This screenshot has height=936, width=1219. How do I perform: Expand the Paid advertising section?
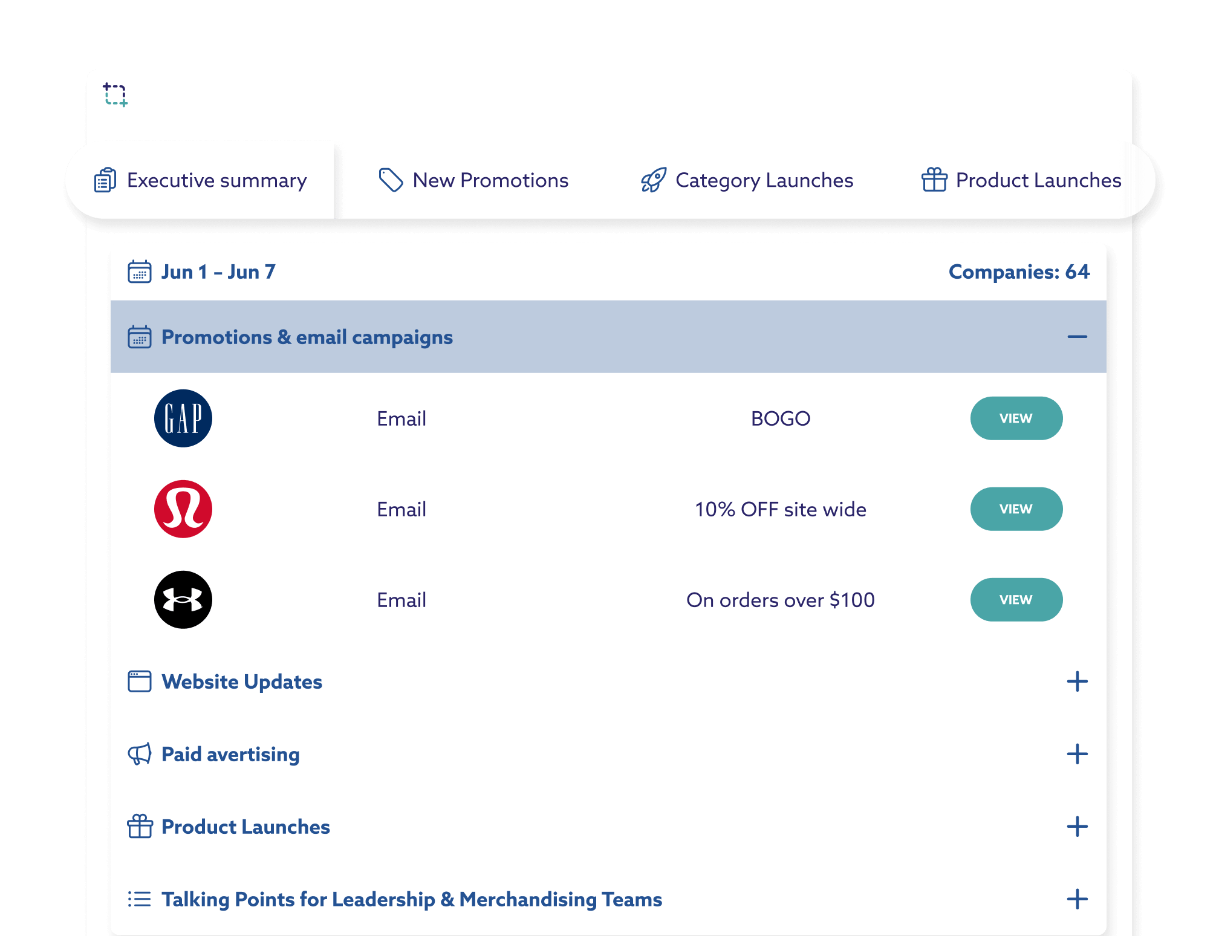[1077, 754]
